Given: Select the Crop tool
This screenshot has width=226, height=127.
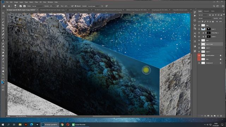Looking at the screenshot, I should coord(3,25).
